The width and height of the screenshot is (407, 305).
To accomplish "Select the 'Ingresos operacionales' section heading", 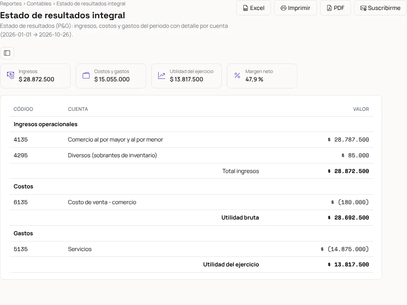I will [x=45, y=124].
